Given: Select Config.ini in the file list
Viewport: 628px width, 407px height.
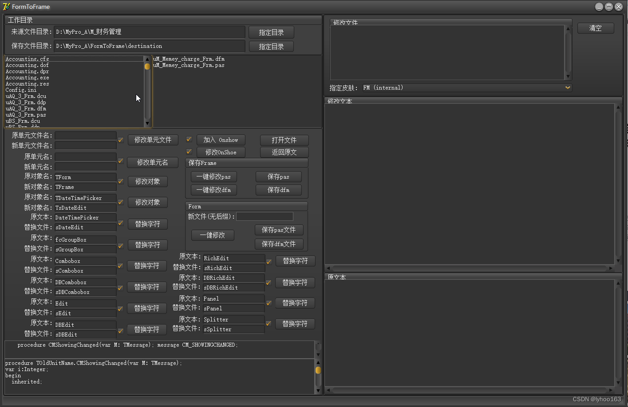Looking at the screenshot, I should (x=21, y=90).
